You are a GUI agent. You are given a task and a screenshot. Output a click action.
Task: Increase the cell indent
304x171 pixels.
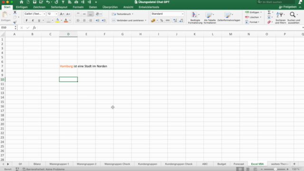(x=104, y=20)
